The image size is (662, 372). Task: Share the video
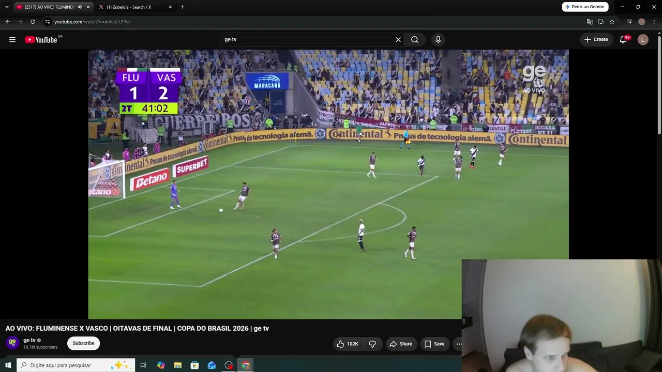coord(401,344)
